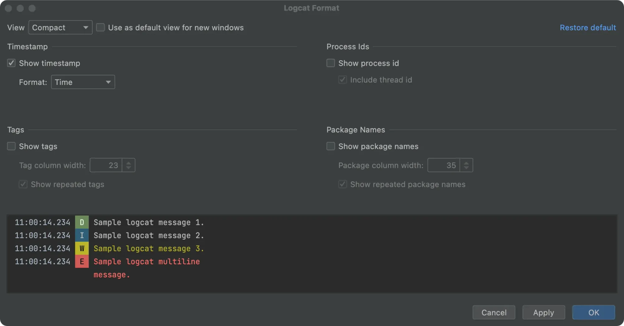Viewport: 624px width, 326px height.
Task: Open the View dropdown set to Compact
Action: coord(60,27)
